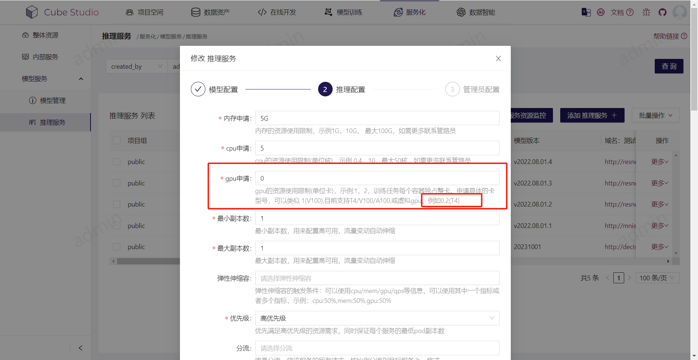
Task: Check the first public row checkbox
Action: point(116,161)
